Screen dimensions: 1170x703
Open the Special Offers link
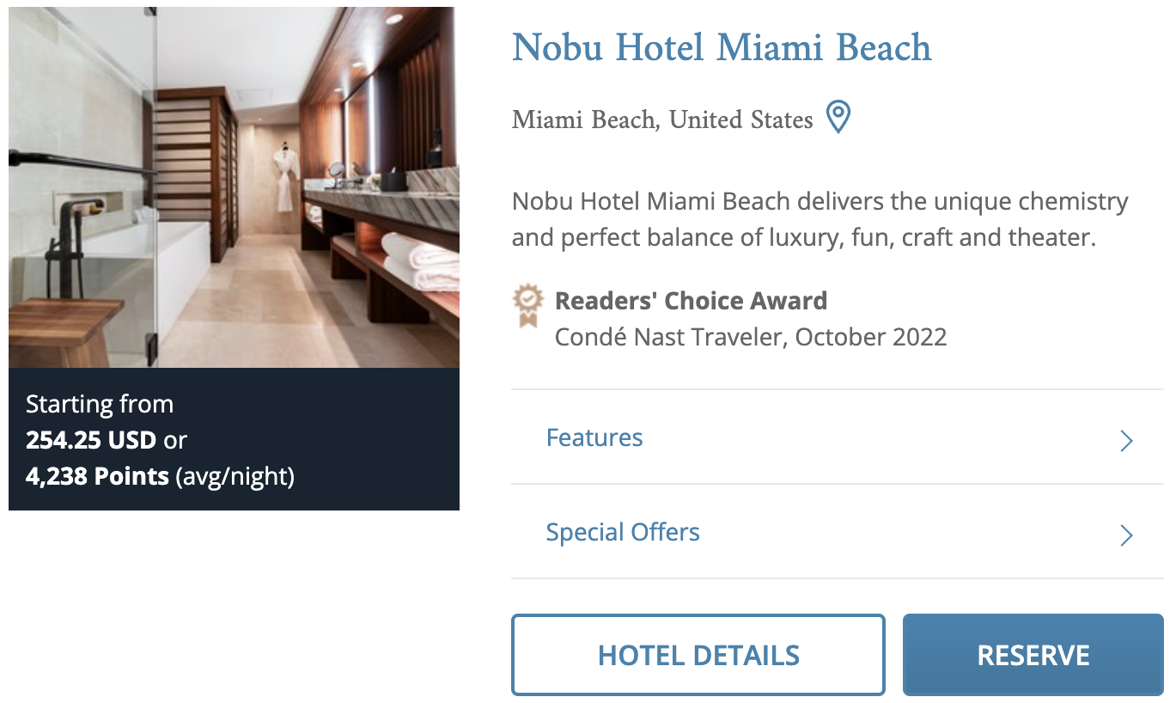click(x=623, y=532)
